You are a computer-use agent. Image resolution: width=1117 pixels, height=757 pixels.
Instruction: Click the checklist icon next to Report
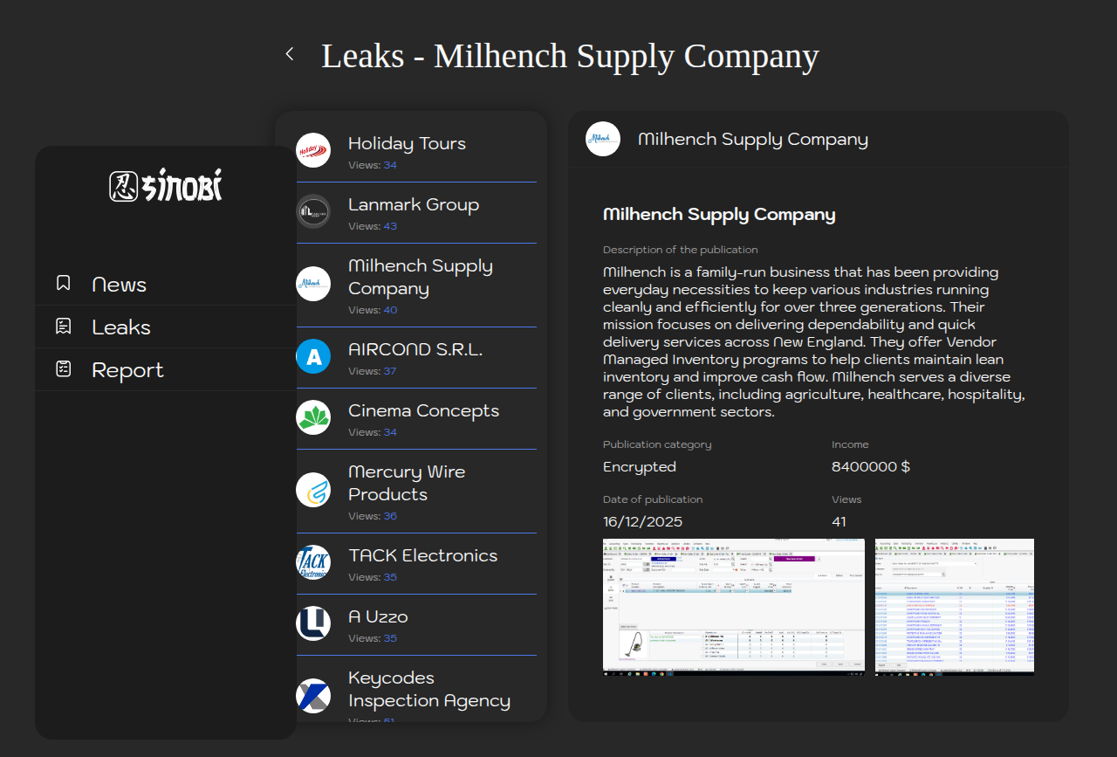(64, 368)
